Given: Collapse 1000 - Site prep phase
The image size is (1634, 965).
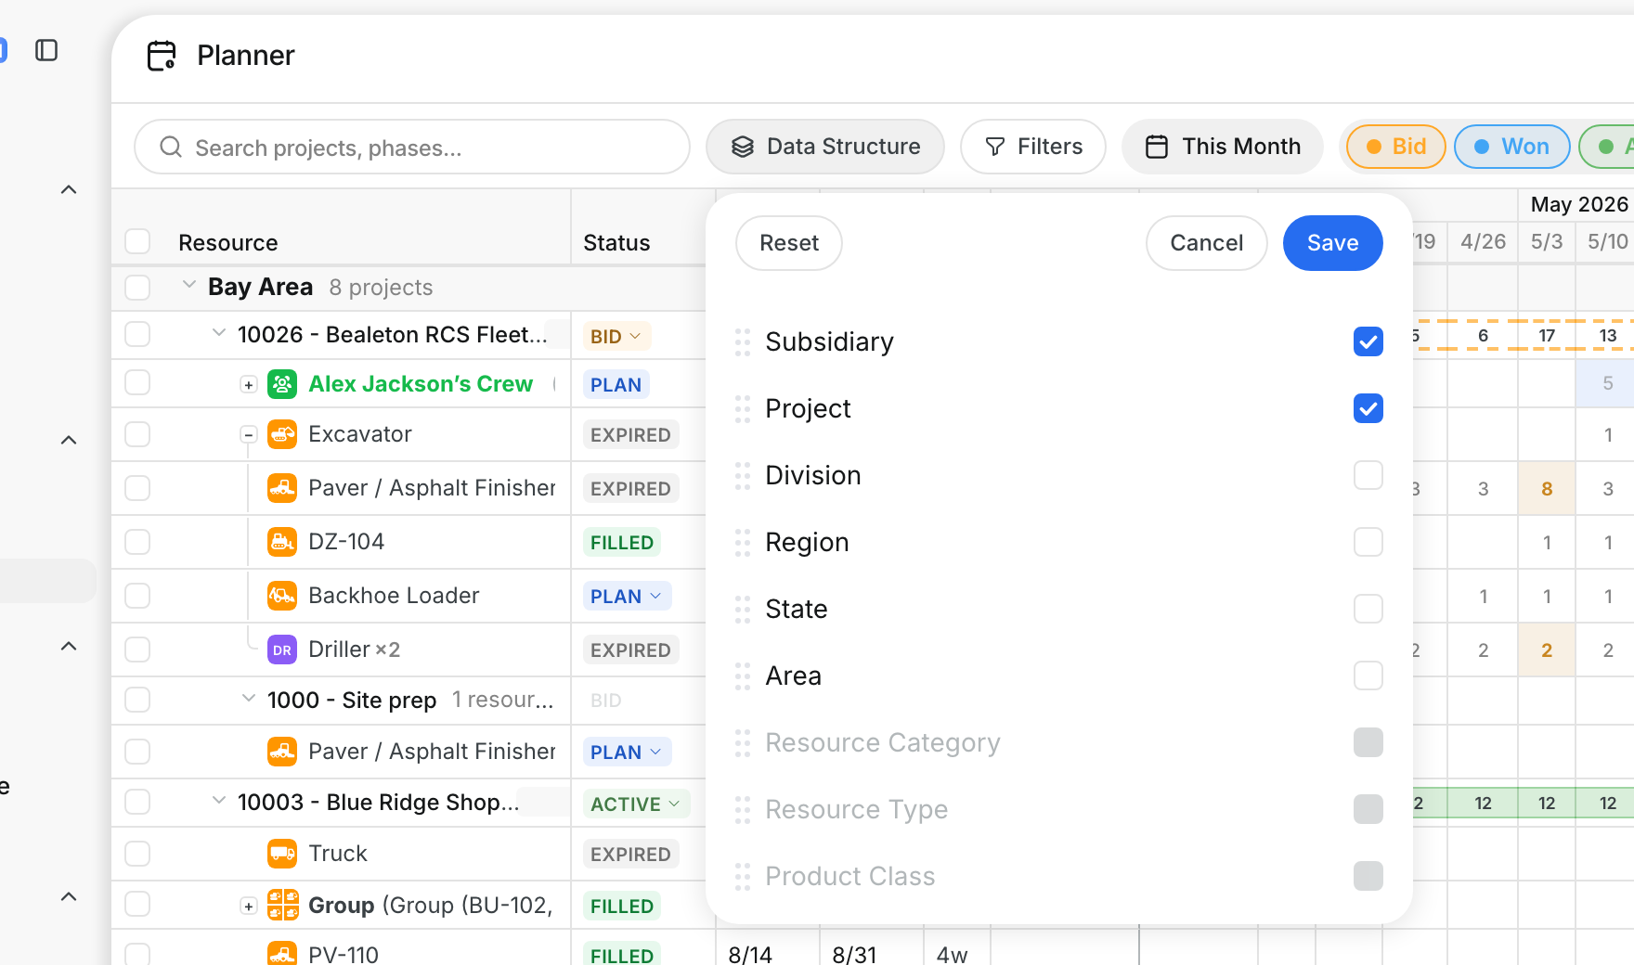Looking at the screenshot, I should (249, 699).
